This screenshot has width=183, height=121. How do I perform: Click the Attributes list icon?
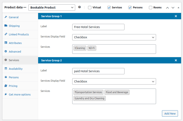click(x=6, y=43)
